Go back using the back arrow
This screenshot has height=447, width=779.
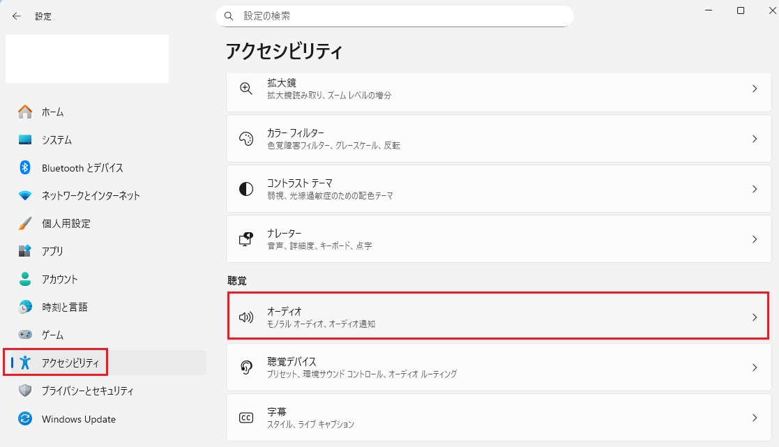click(x=16, y=15)
